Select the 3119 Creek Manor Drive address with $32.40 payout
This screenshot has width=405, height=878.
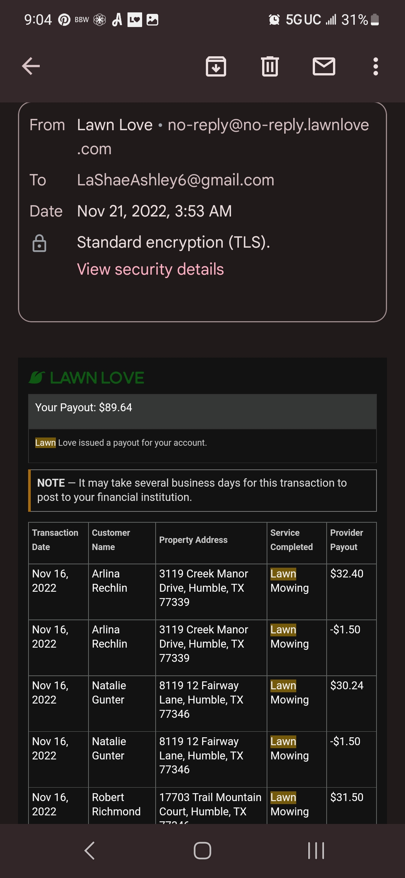(x=204, y=588)
